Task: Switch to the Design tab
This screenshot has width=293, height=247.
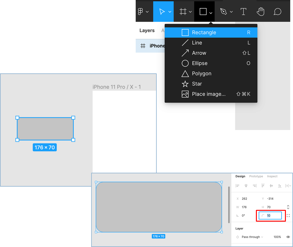Action: (240, 176)
